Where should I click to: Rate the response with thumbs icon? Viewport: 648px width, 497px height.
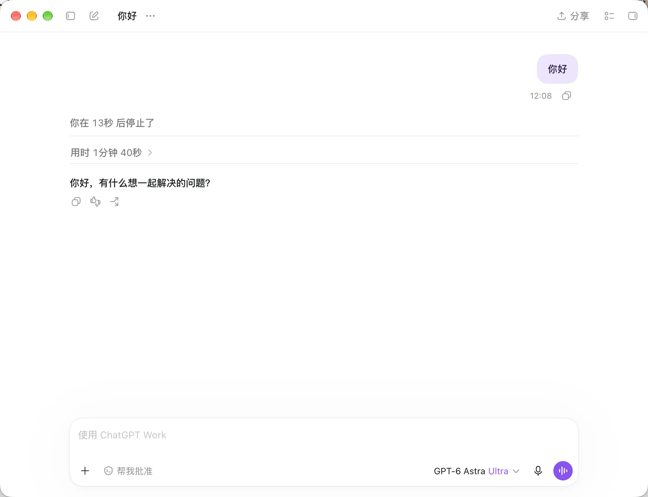[95, 202]
